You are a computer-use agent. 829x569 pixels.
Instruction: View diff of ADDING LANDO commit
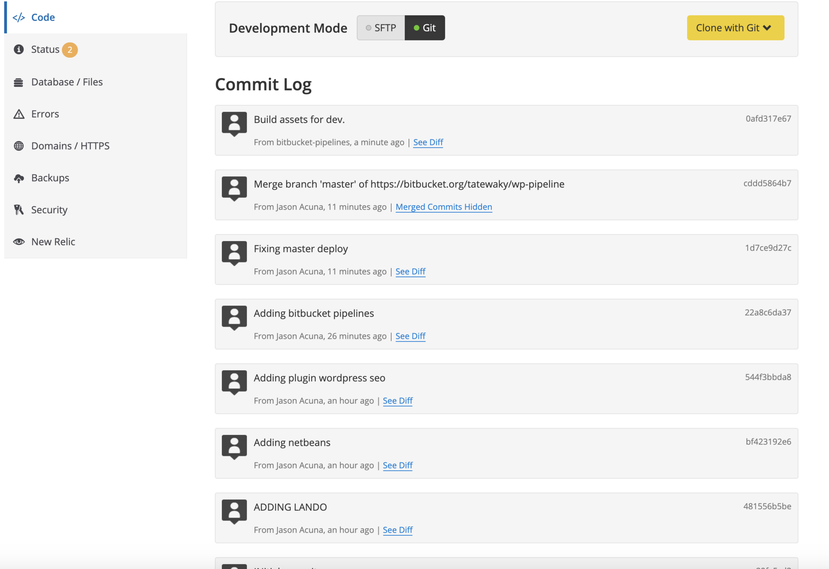click(397, 530)
